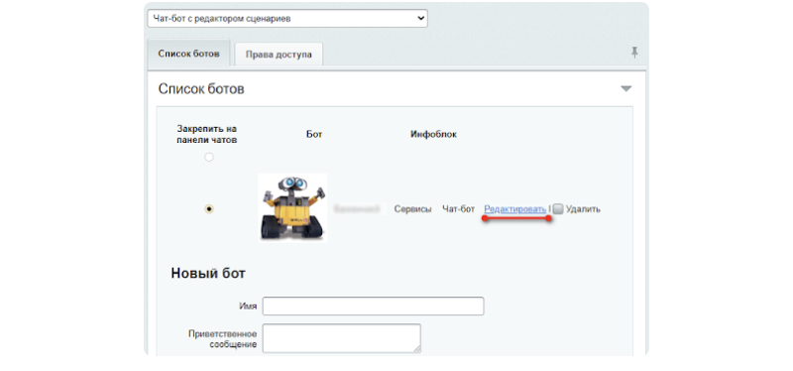Tick the Удалить checkbox
The image size is (793, 371).
(x=558, y=208)
